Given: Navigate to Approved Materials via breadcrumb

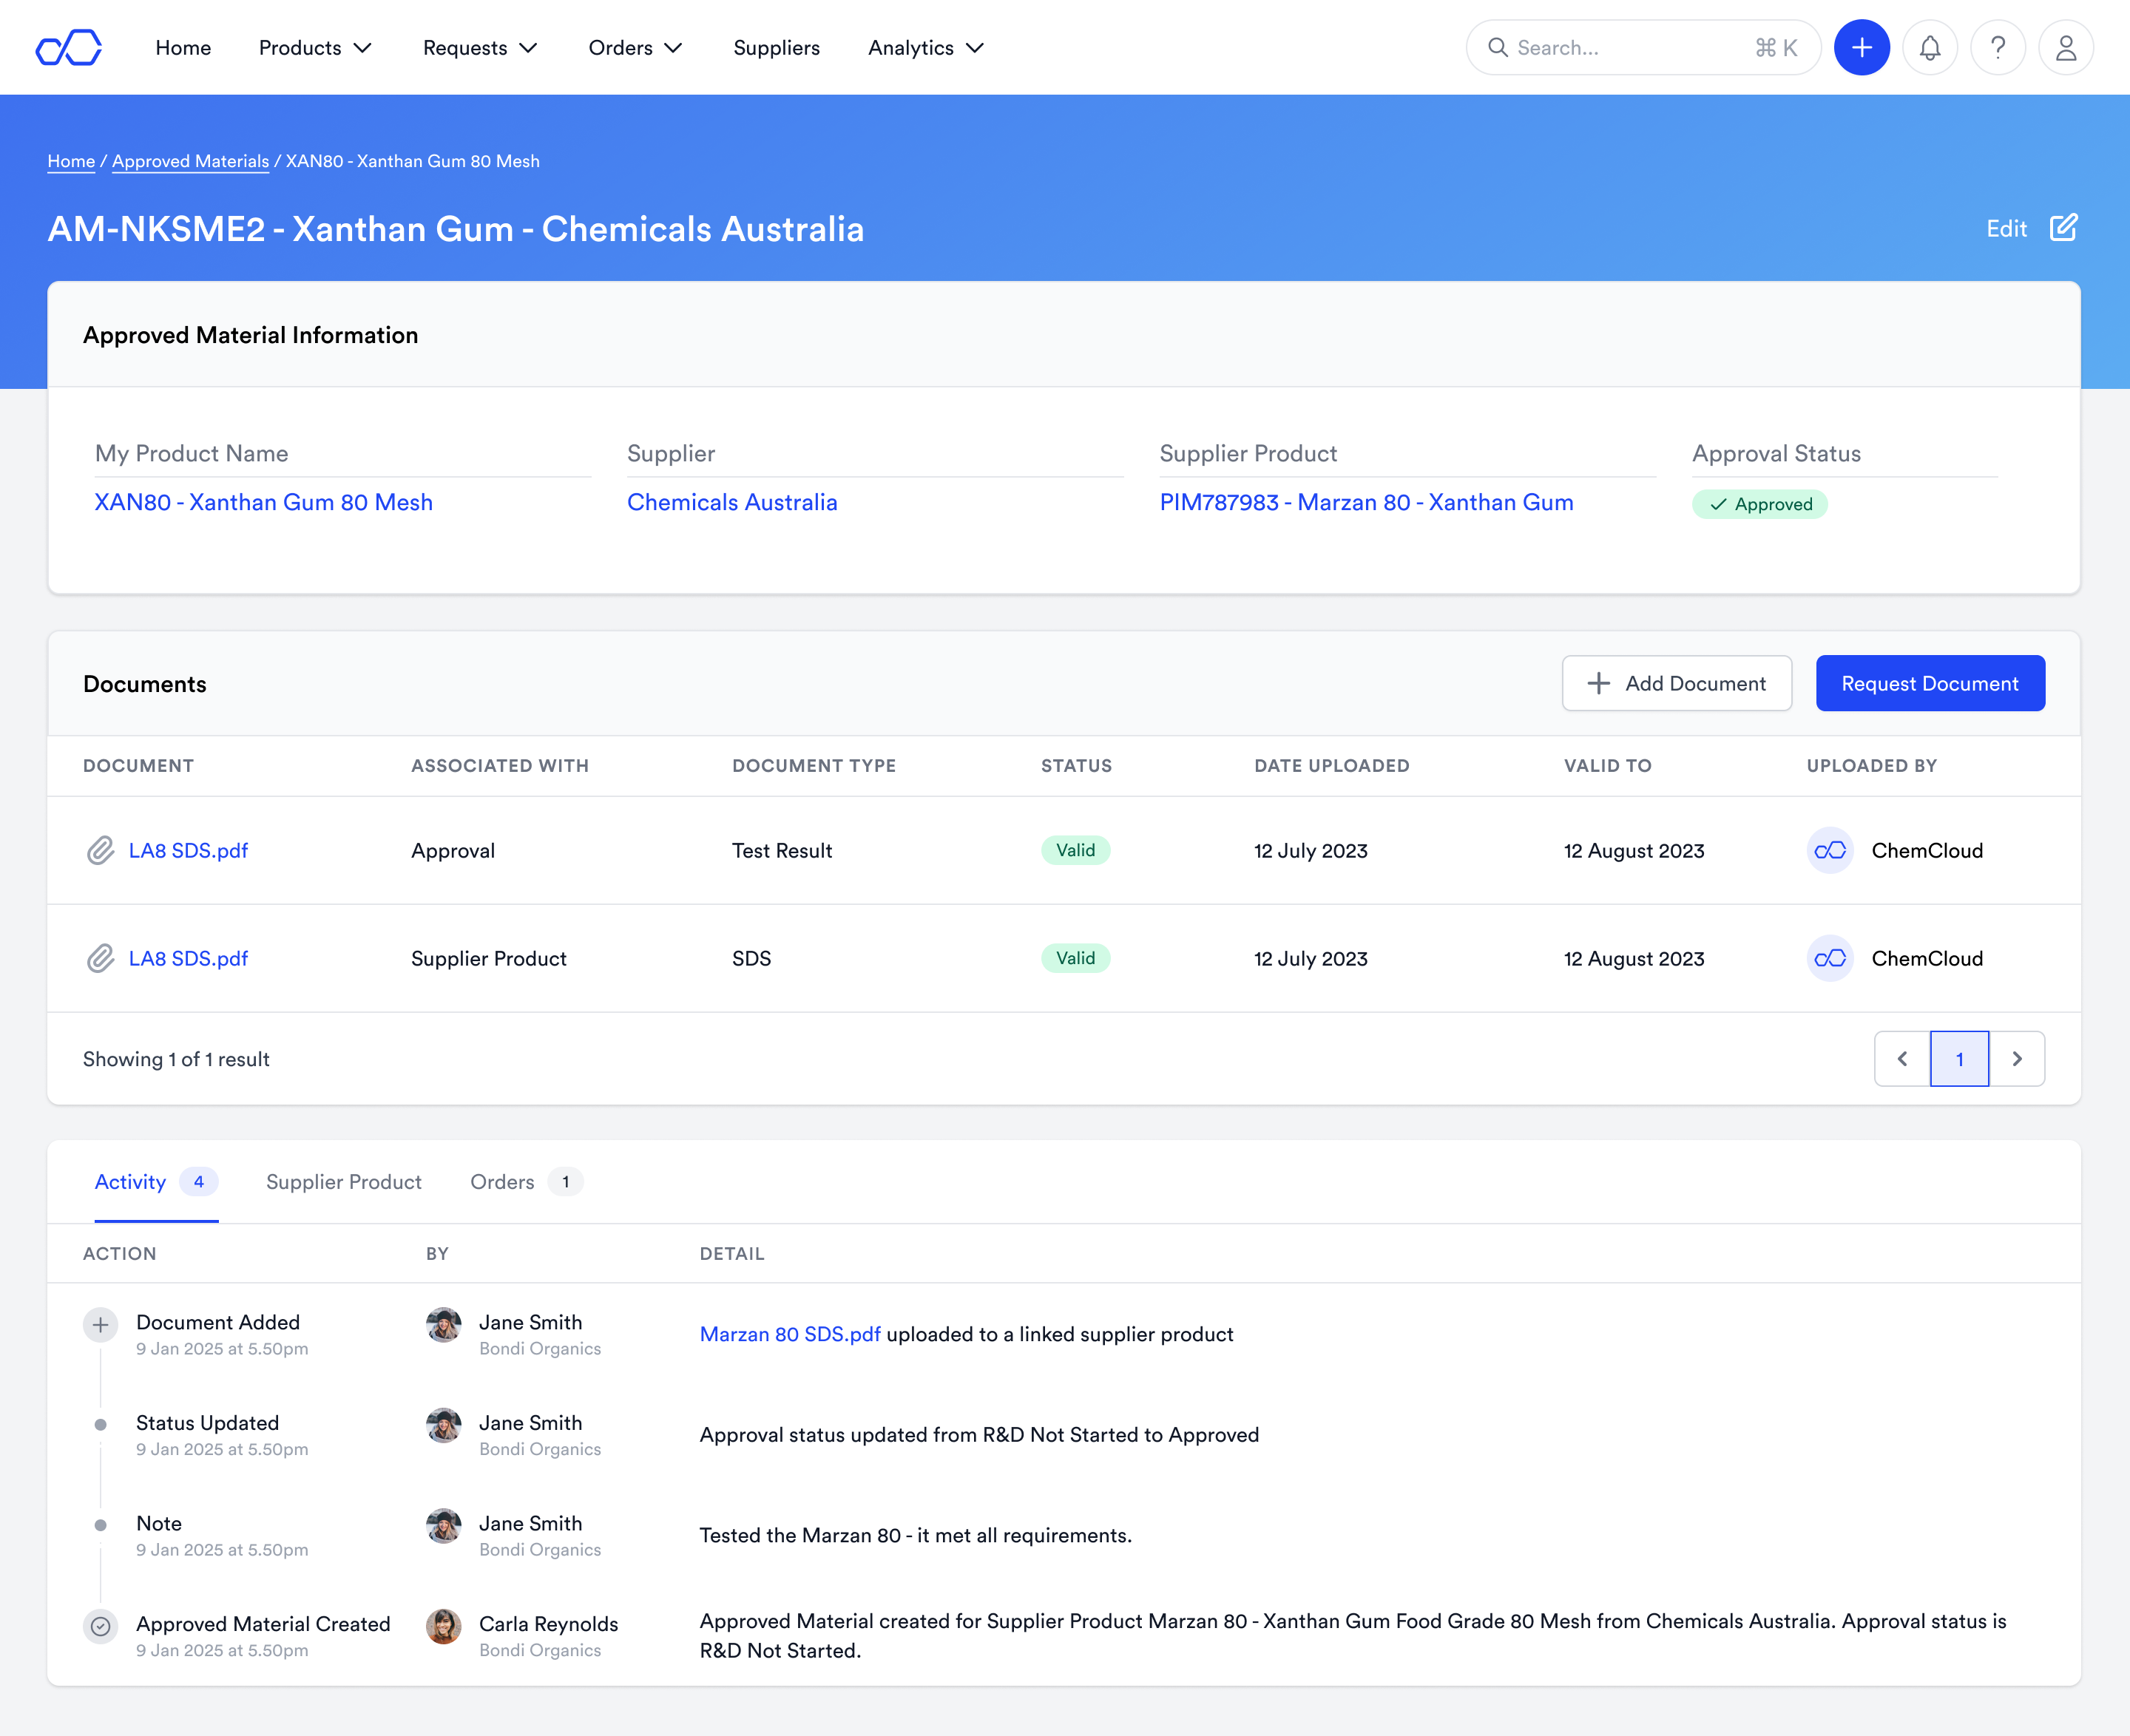Looking at the screenshot, I should [x=190, y=161].
